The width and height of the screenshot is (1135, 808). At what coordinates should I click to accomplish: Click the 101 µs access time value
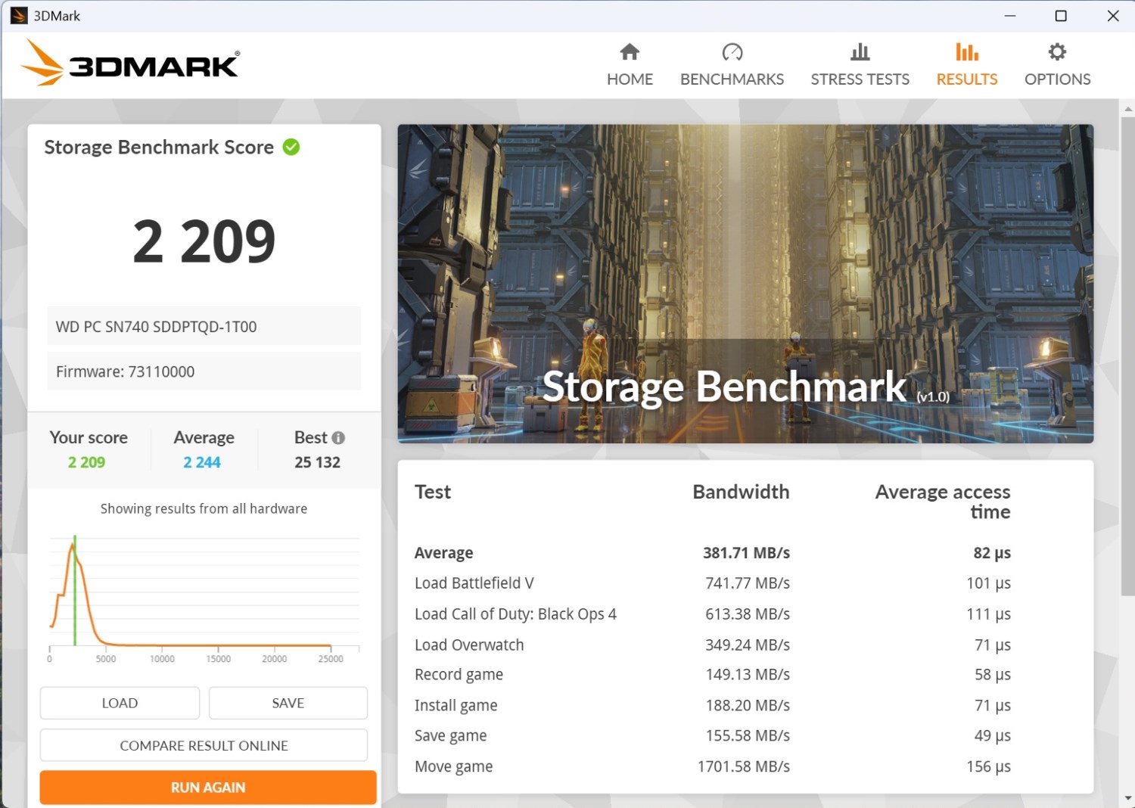pos(988,583)
